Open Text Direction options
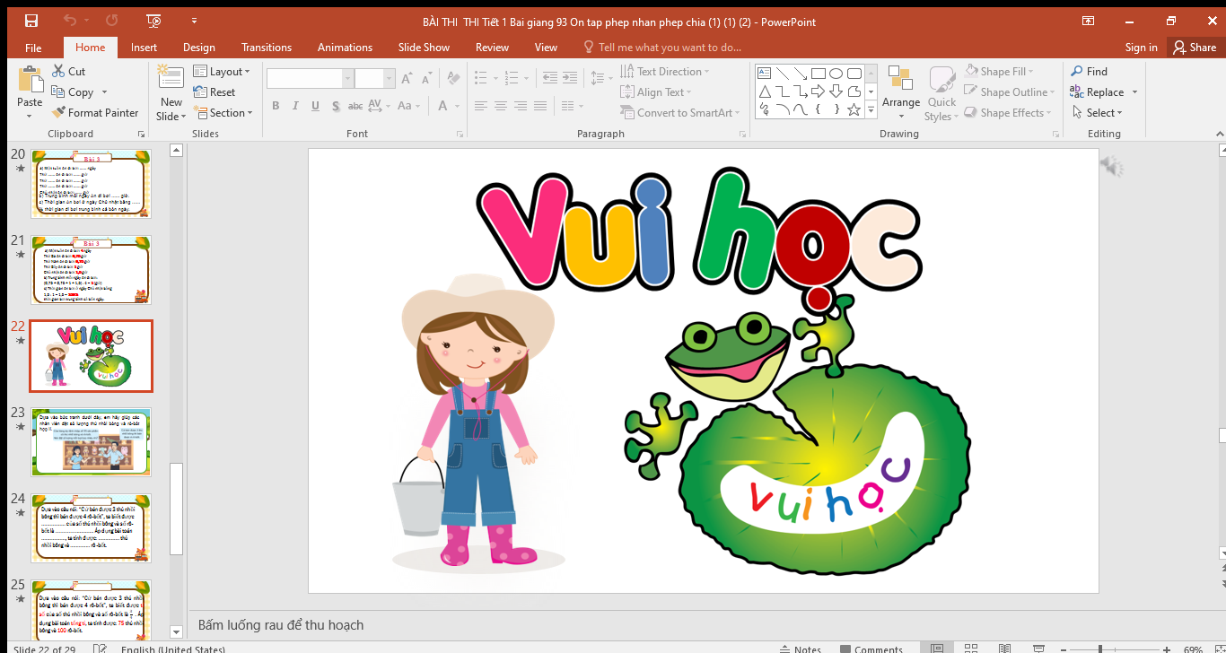Screen dimensions: 1226x653 [665, 71]
